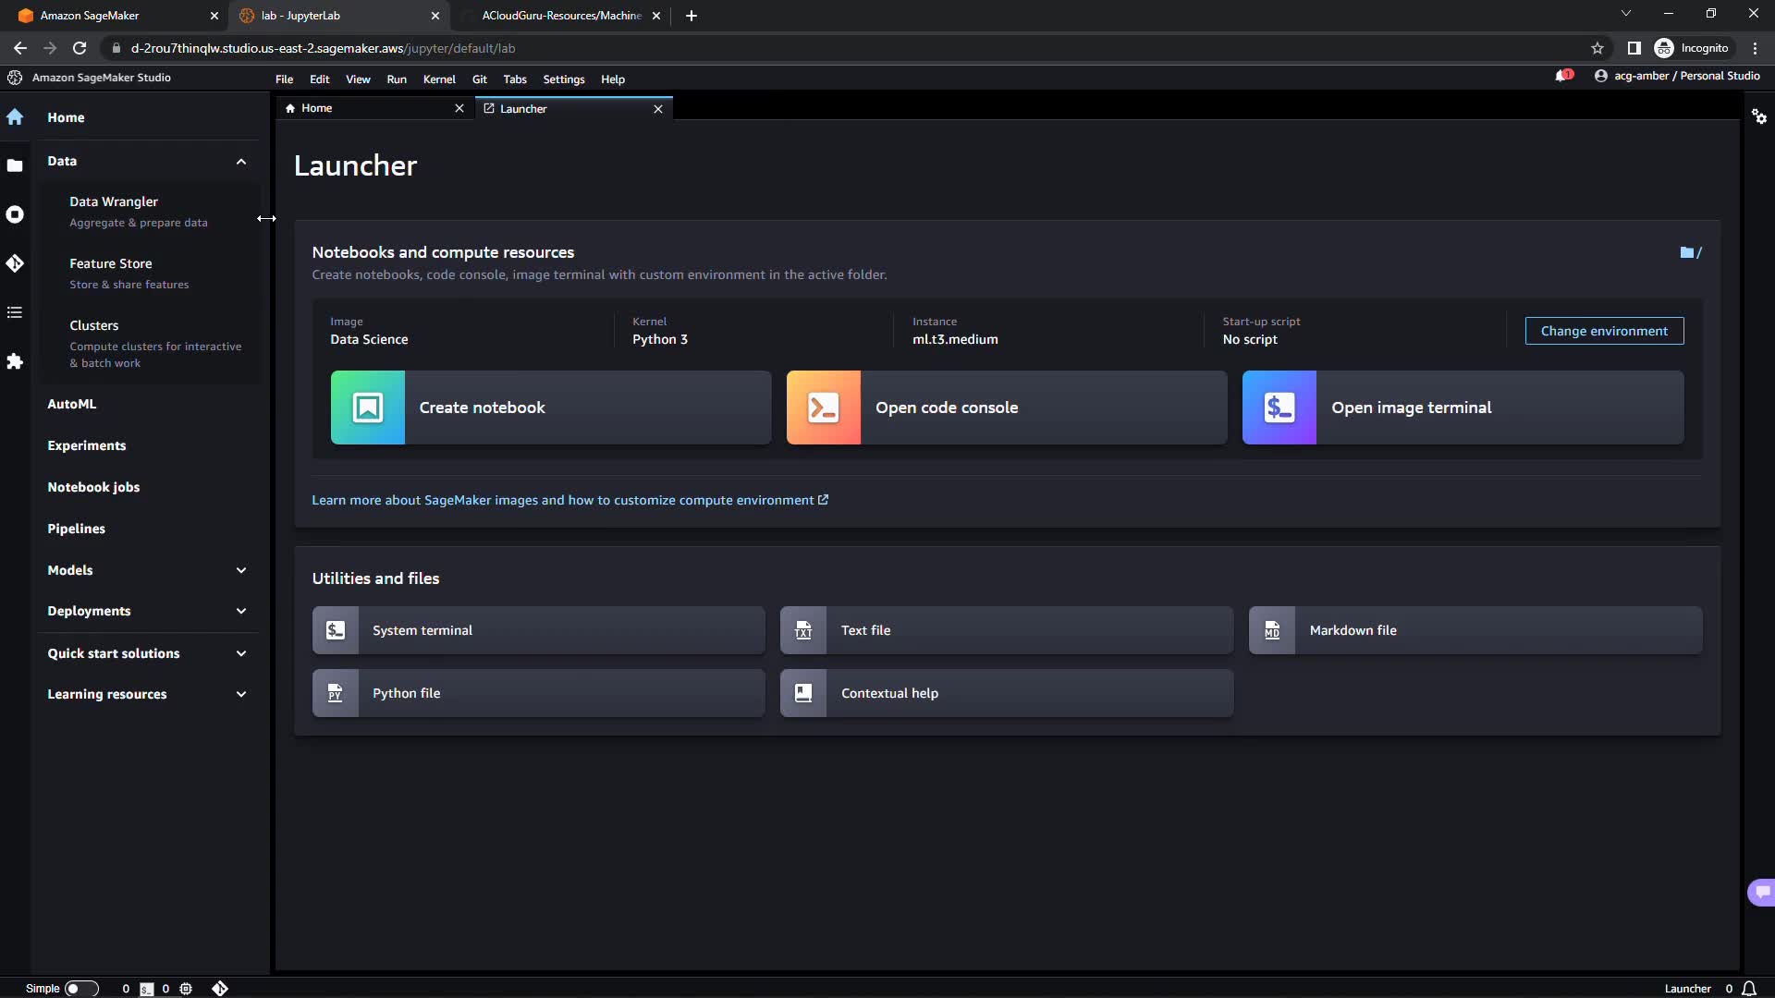1775x998 pixels.
Task: Click the Git icon in status bar
Action: click(220, 988)
